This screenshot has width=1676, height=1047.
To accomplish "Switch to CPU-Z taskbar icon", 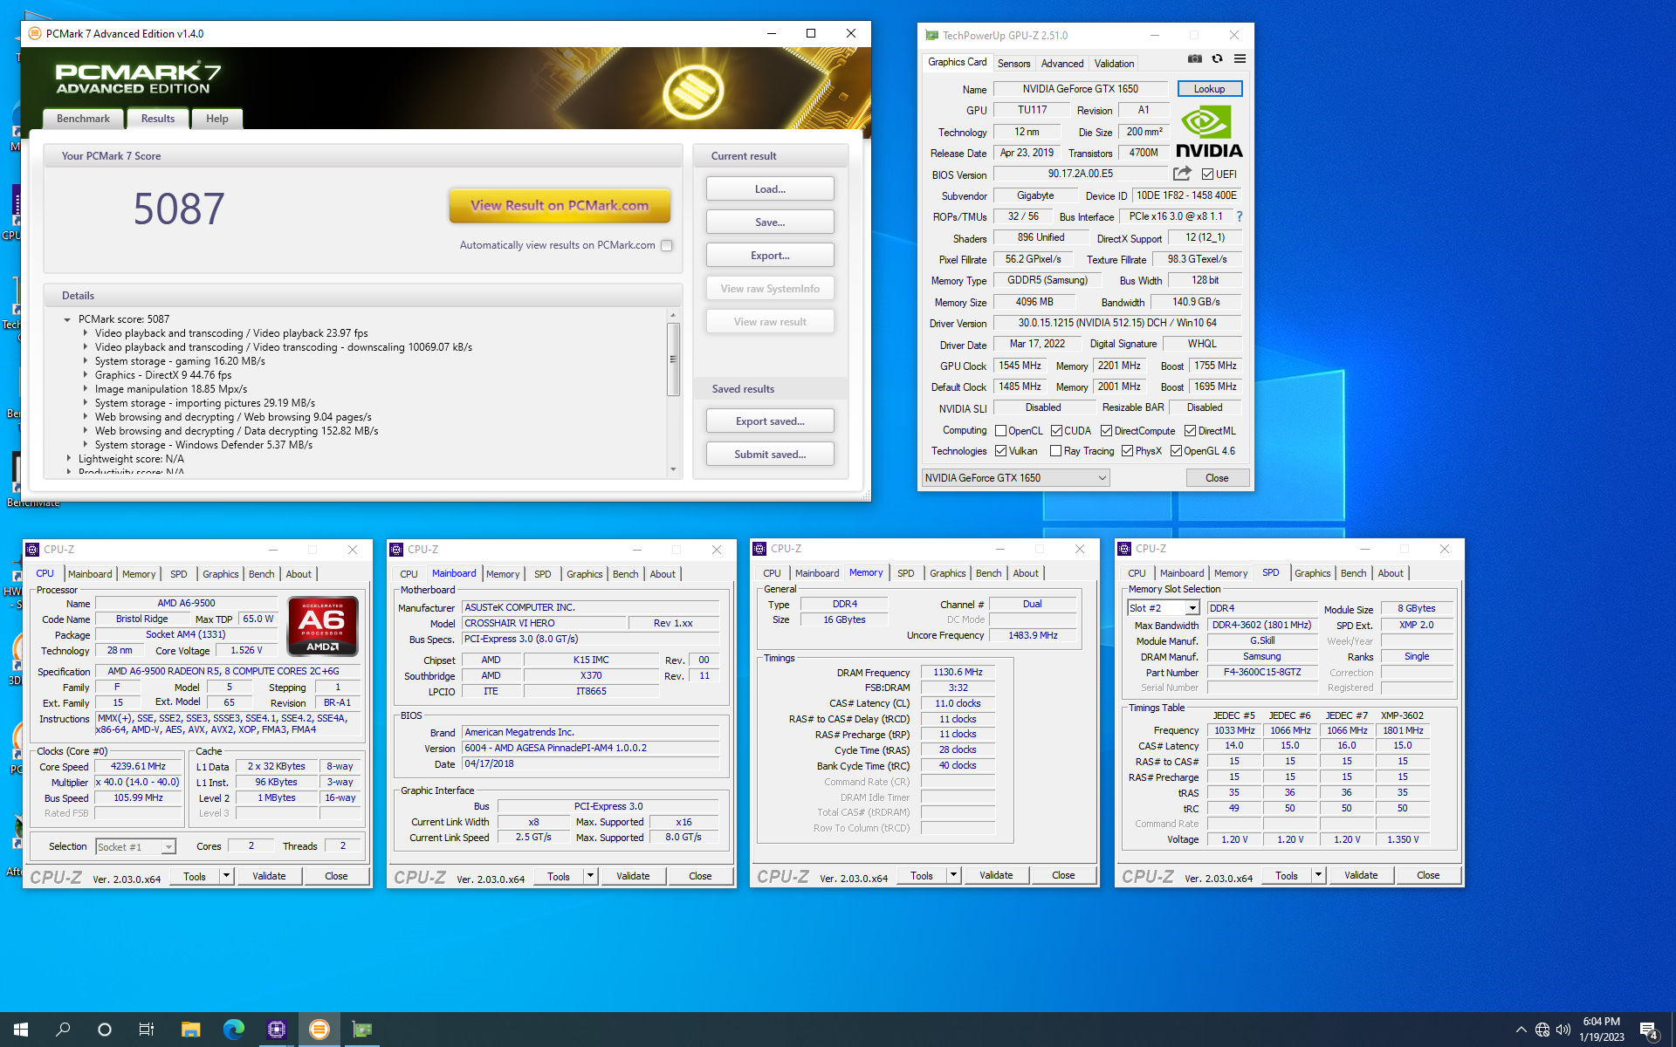I will coord(277,1030).
